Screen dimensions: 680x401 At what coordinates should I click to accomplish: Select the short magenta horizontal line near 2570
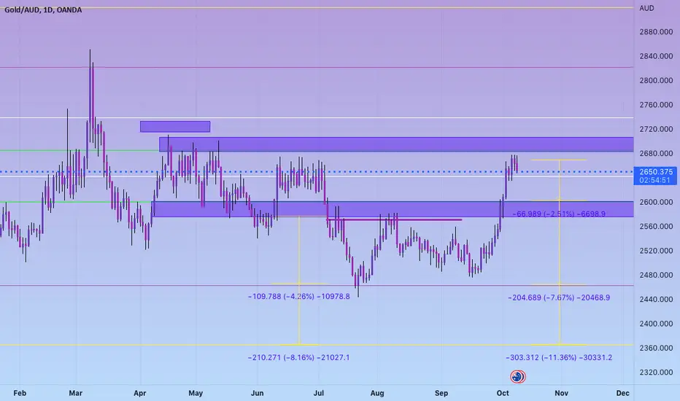(395, 219)
